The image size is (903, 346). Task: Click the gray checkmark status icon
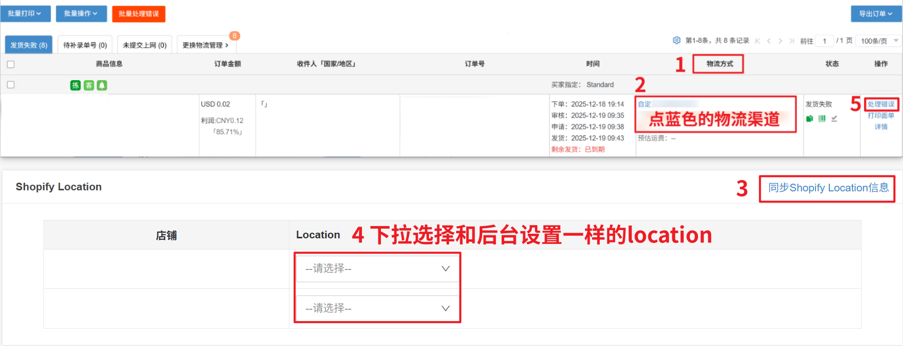click(834, 118)
